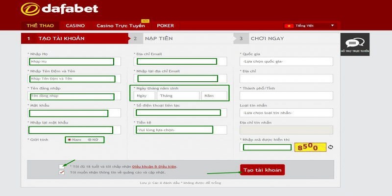The width and height of the screenshot is (392, 196).
Task: Click the Vietnam flag icon
Action: coord(289,25)
